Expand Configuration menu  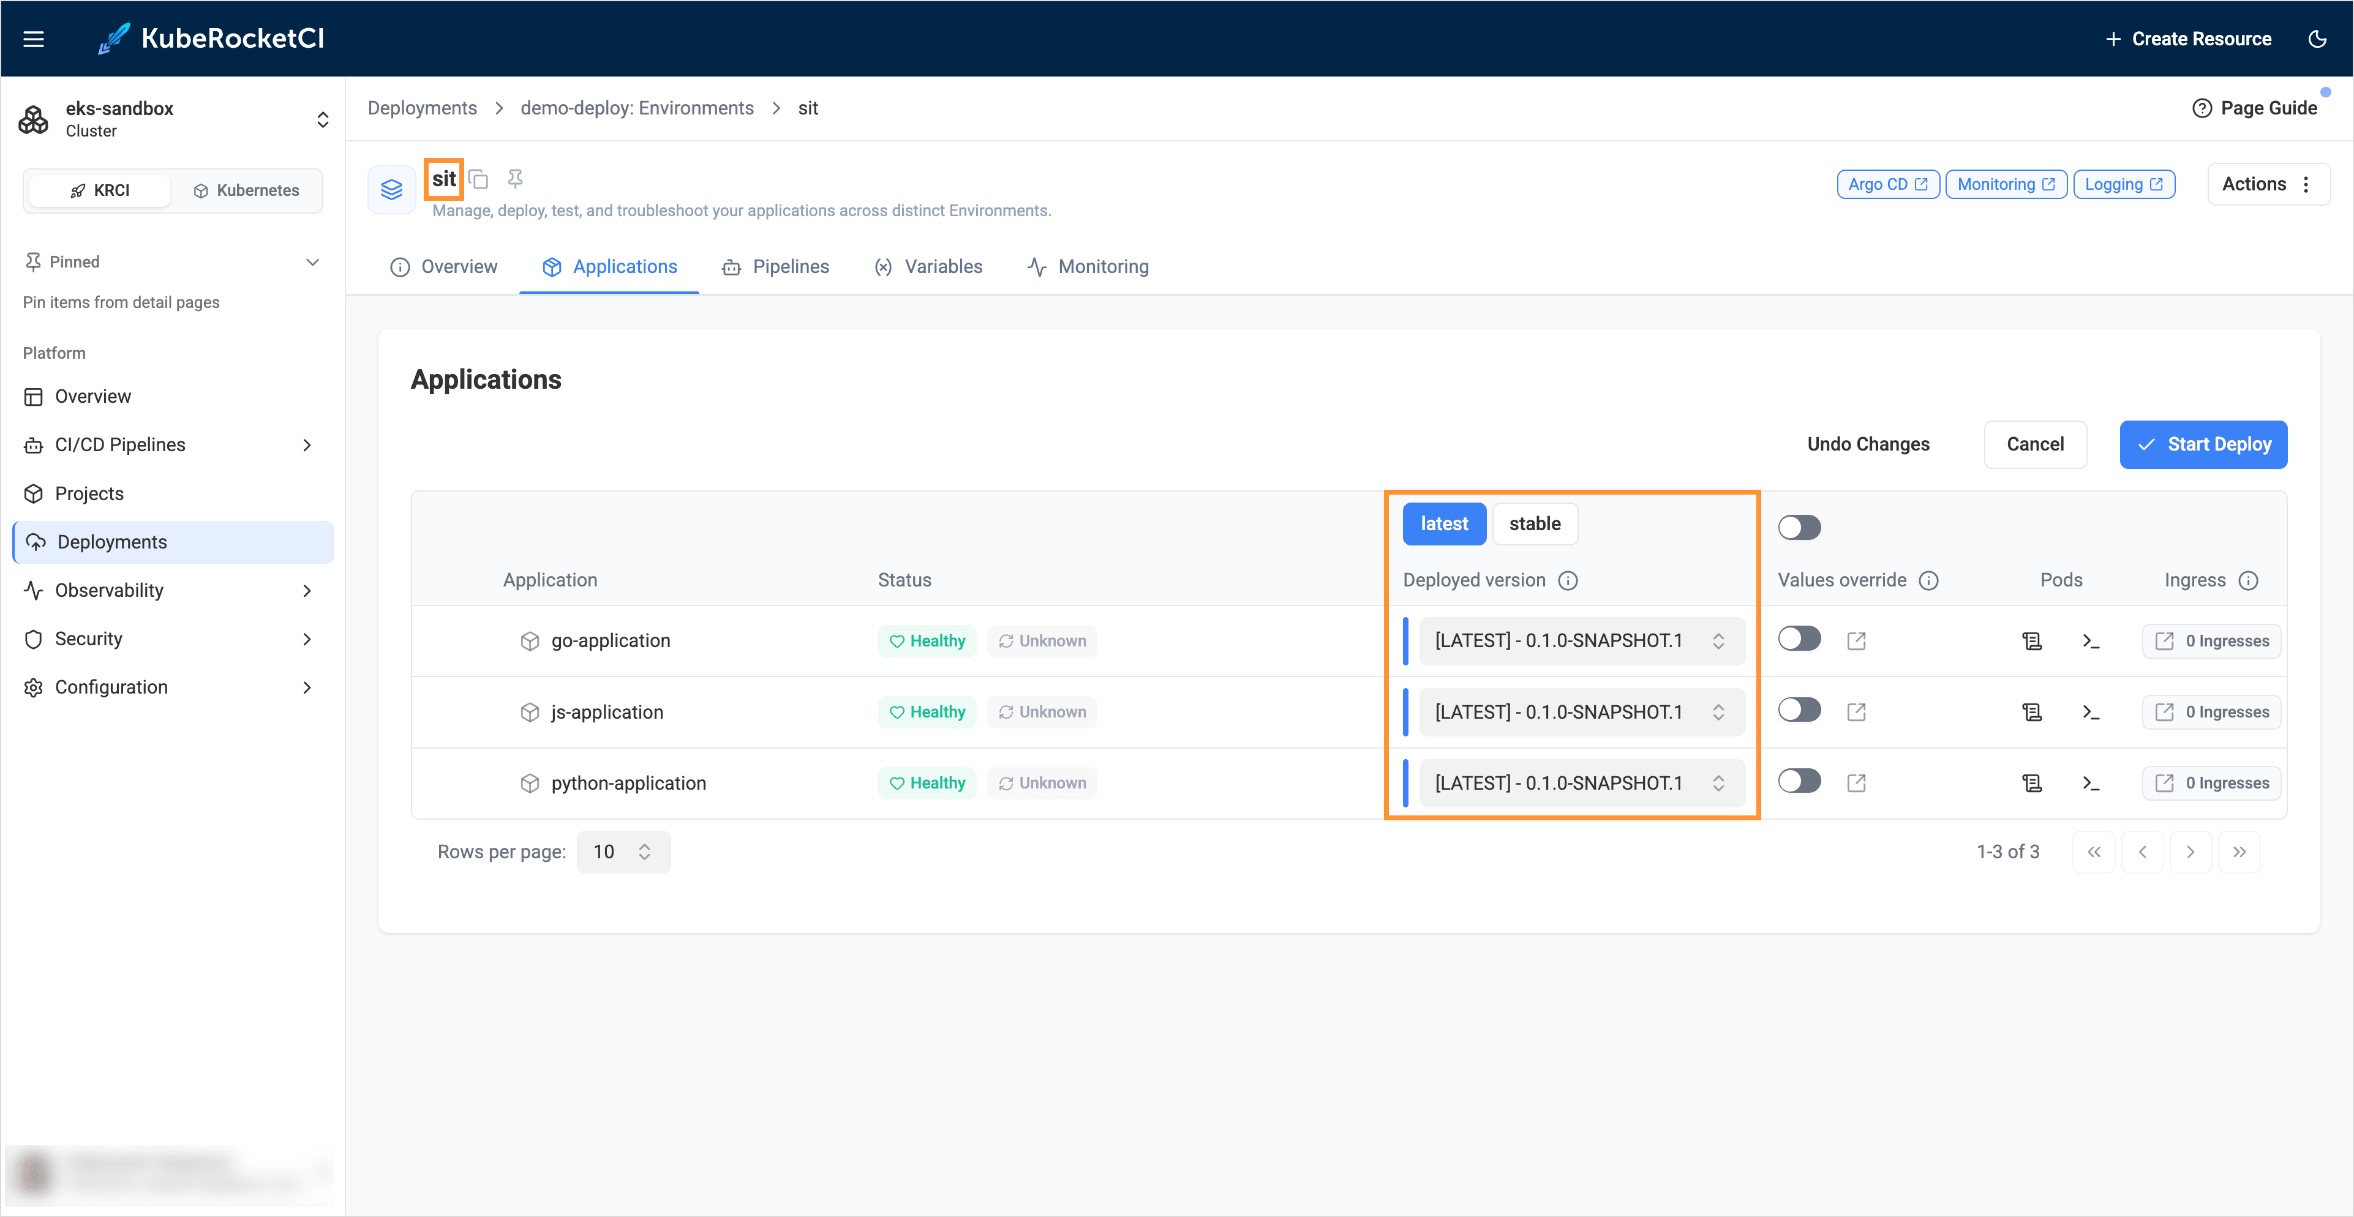pos(173,687)
